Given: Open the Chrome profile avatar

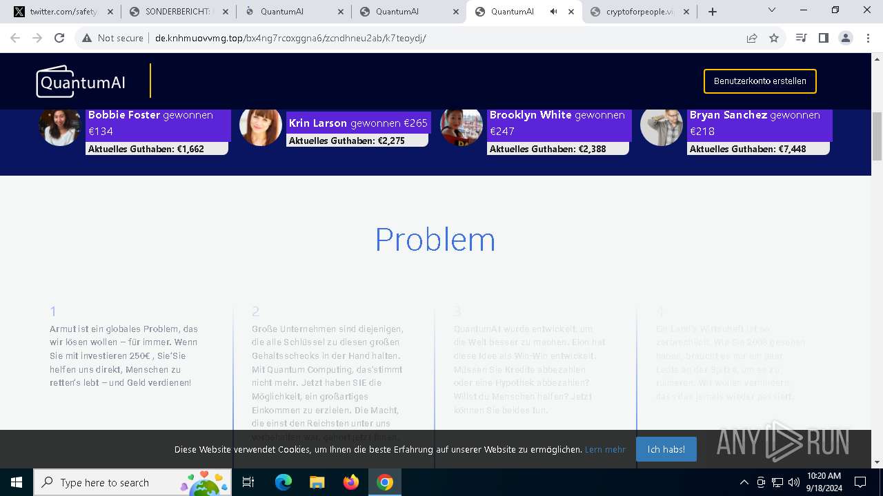Looking at the screenshot, I should click(x=846, y=38).
